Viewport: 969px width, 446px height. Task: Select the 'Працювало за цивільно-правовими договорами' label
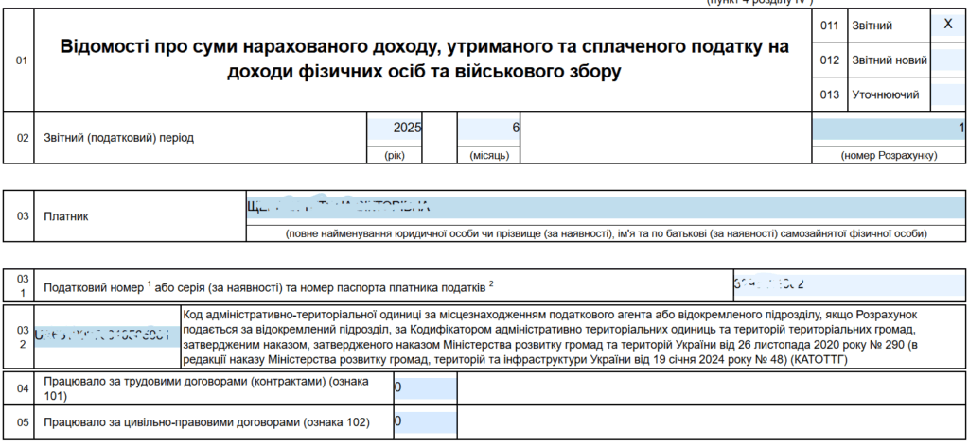(x=206, y=422)
